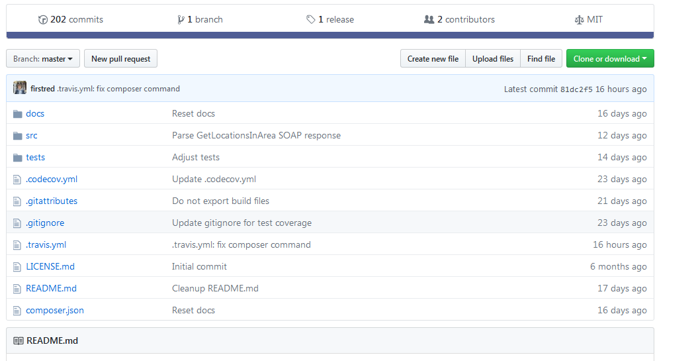698x361 pixels.
Task: Click the language breakdown color bar
Action: point(330,35)
